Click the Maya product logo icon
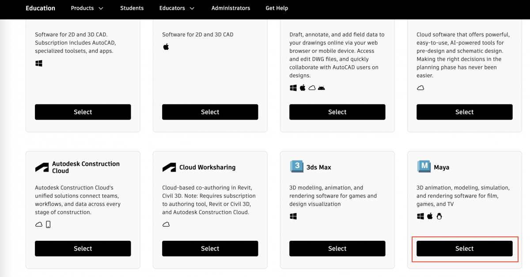Viewport: 530px width, 277px height. click(x=424, y=167)
